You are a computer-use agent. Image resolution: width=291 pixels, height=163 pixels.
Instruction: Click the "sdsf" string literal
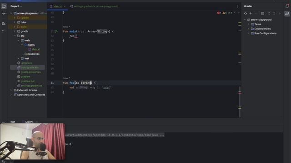click(x=106, y=87)
